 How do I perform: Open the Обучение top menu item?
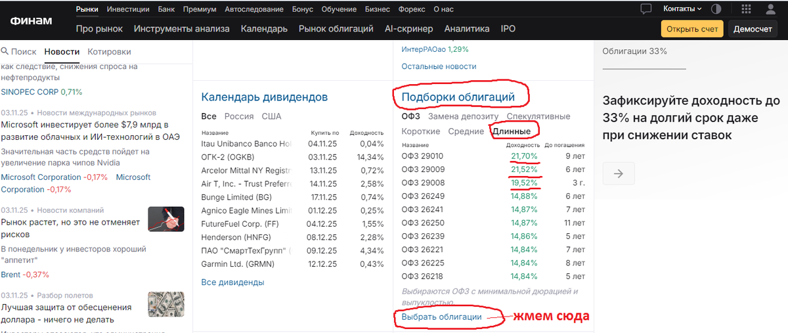[x=339, y=9]
